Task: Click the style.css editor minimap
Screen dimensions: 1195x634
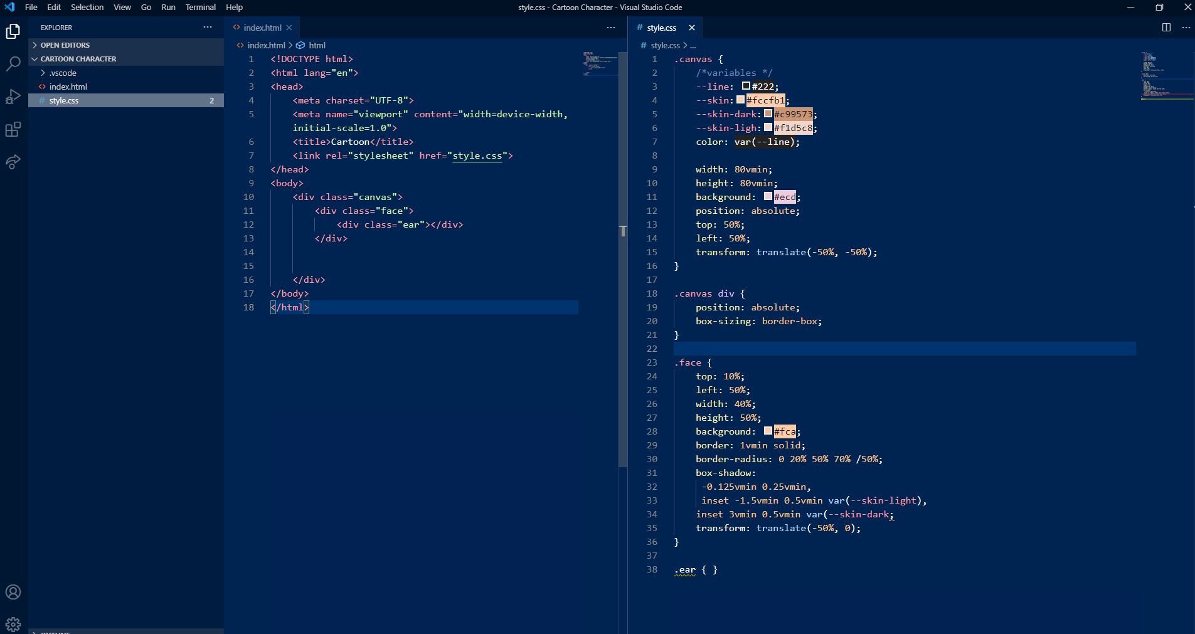Action: click(x=1166, y=75)
